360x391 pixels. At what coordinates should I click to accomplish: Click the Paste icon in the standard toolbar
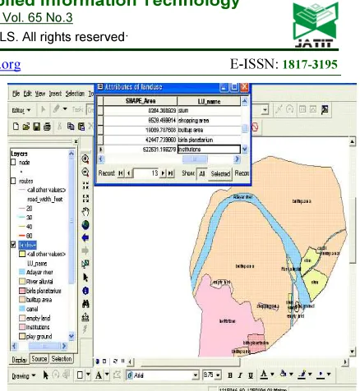click(81, 126)
